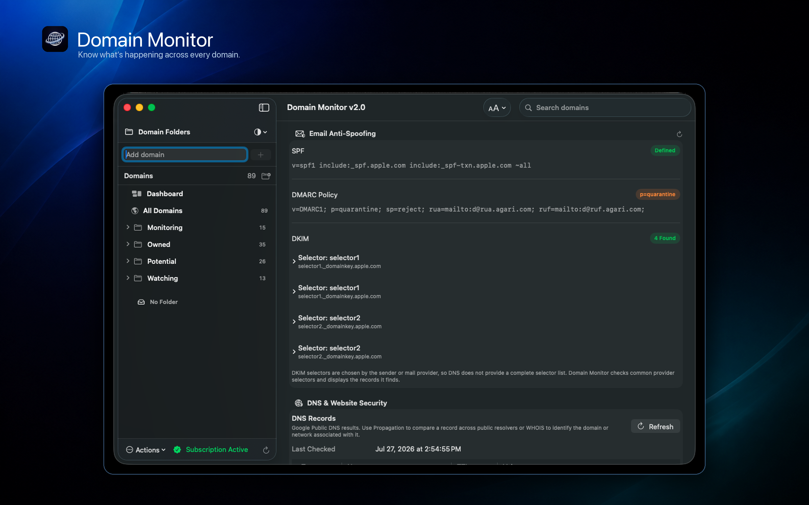Click the Subscription Active label
809x505 pixels.
click(x=217, y=449)
